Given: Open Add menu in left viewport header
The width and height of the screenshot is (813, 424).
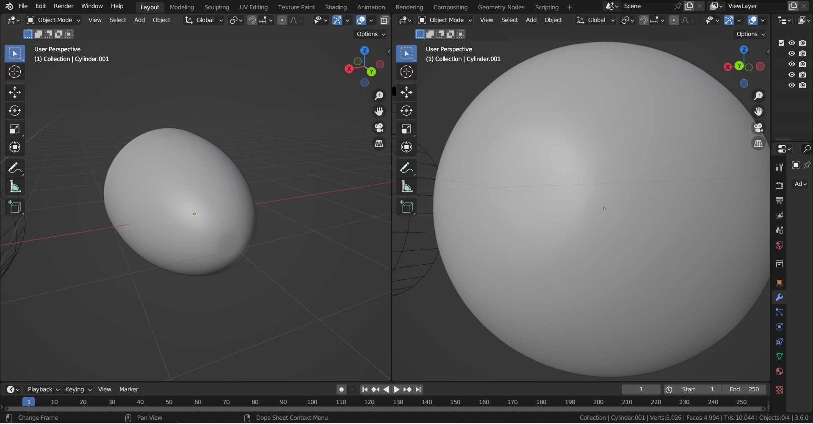Looking at the screenshot, I should pos(139,20).
